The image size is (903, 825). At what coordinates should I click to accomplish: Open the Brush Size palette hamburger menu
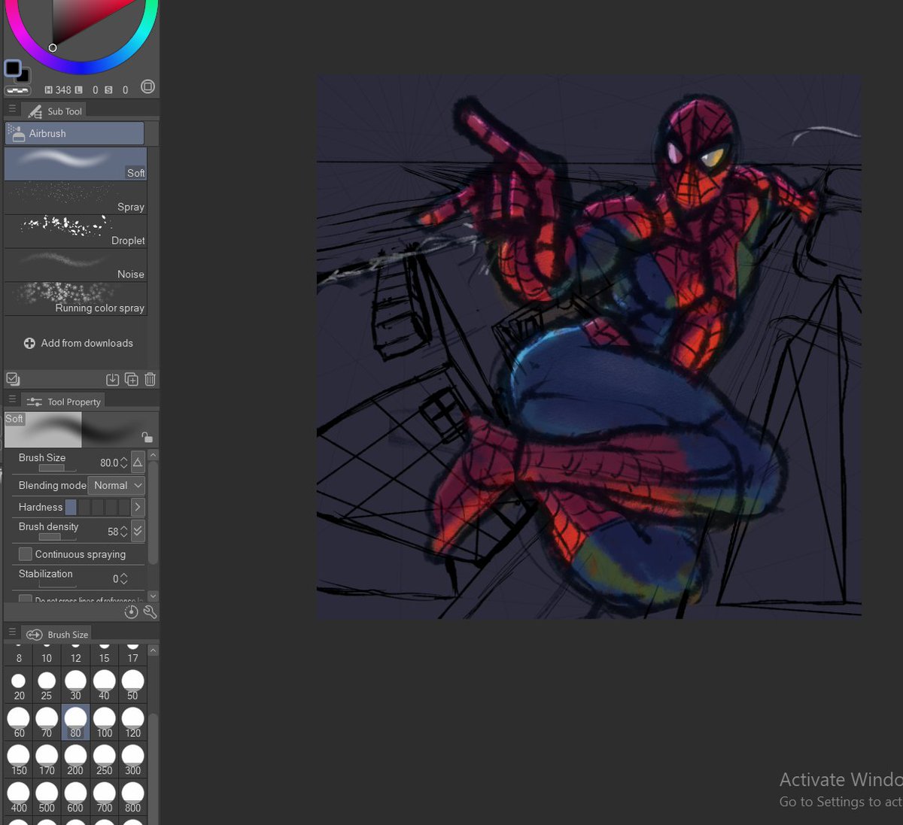[x=12, y=632]
